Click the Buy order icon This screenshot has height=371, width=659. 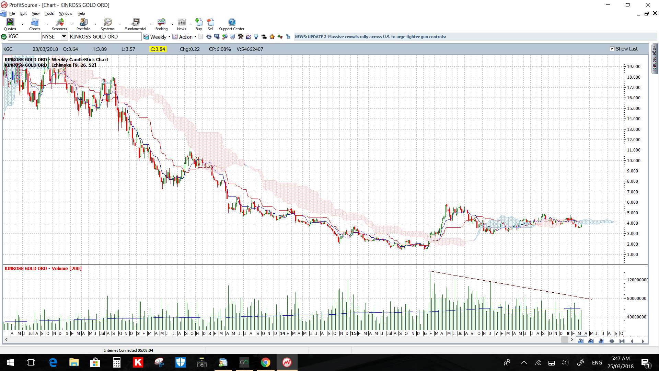coord(199,22)
